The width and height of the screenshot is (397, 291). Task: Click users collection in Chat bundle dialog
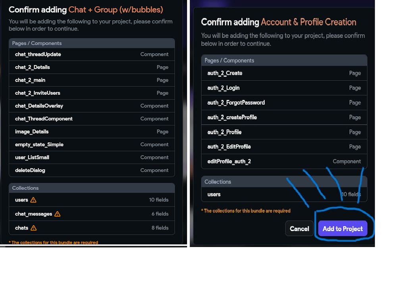click(x=21, y=200)
